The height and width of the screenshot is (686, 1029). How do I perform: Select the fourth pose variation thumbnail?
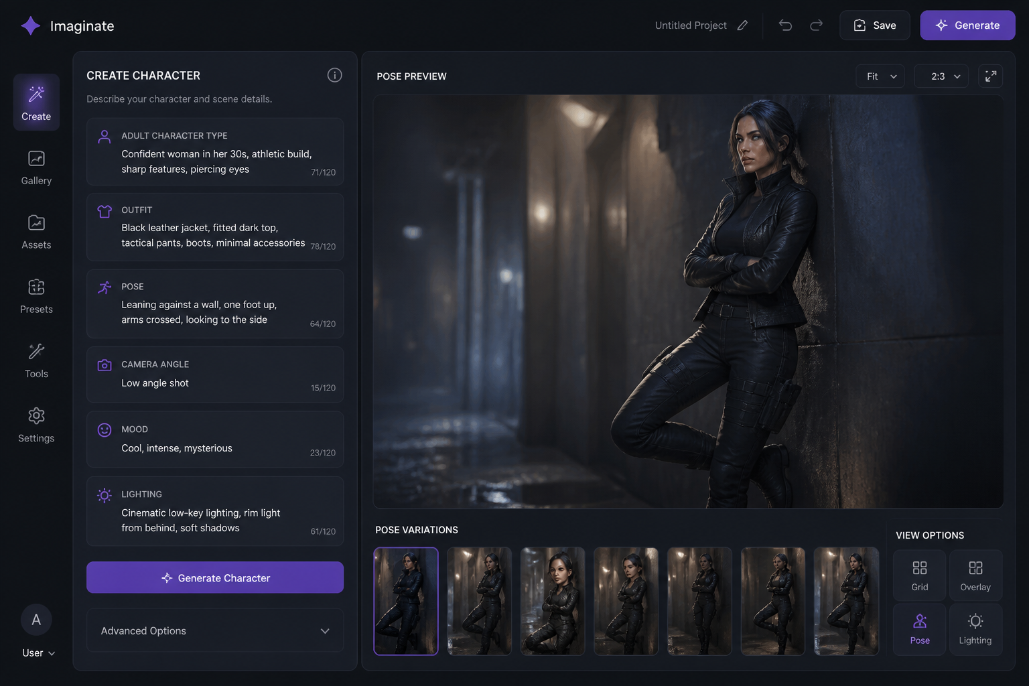coord(626,601)
